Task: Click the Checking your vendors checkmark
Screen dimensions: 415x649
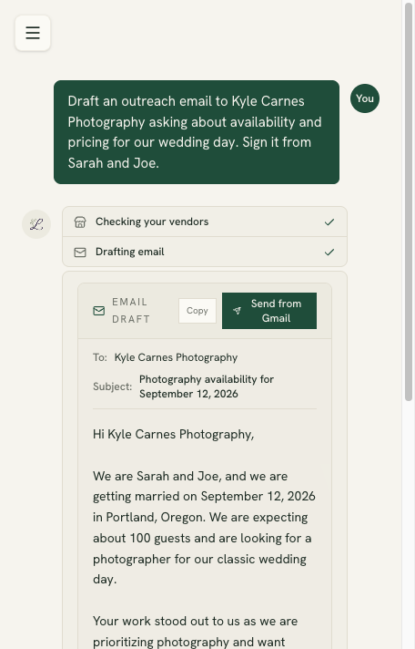Action: (329, 222)
